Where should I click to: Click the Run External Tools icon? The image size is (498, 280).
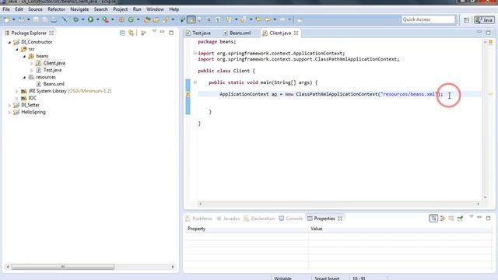click(x=105, y=19)
